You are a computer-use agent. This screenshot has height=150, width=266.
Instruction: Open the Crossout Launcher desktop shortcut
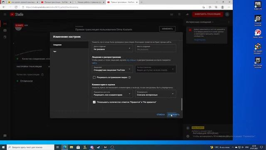[x=258, y=21]
